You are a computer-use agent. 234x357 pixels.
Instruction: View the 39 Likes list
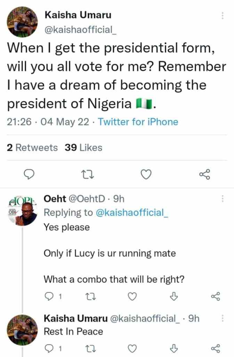pyautogui.click(x=83, y=147)
